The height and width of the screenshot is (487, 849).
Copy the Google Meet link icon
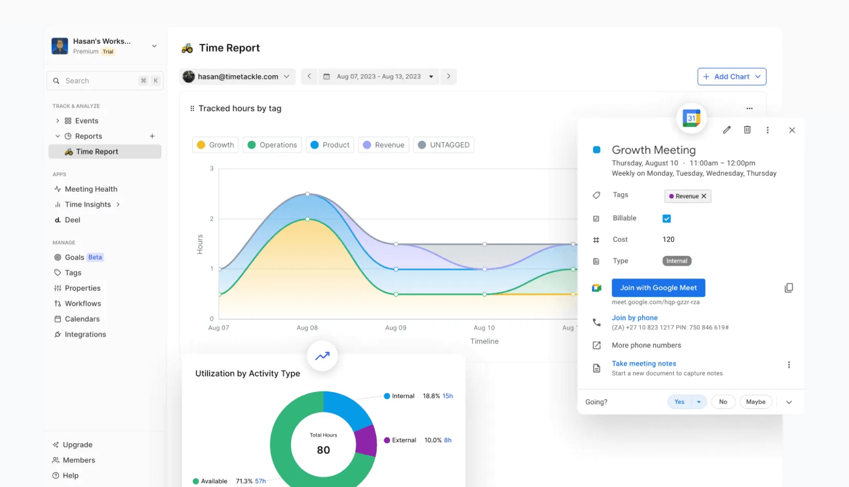(788, 288)
